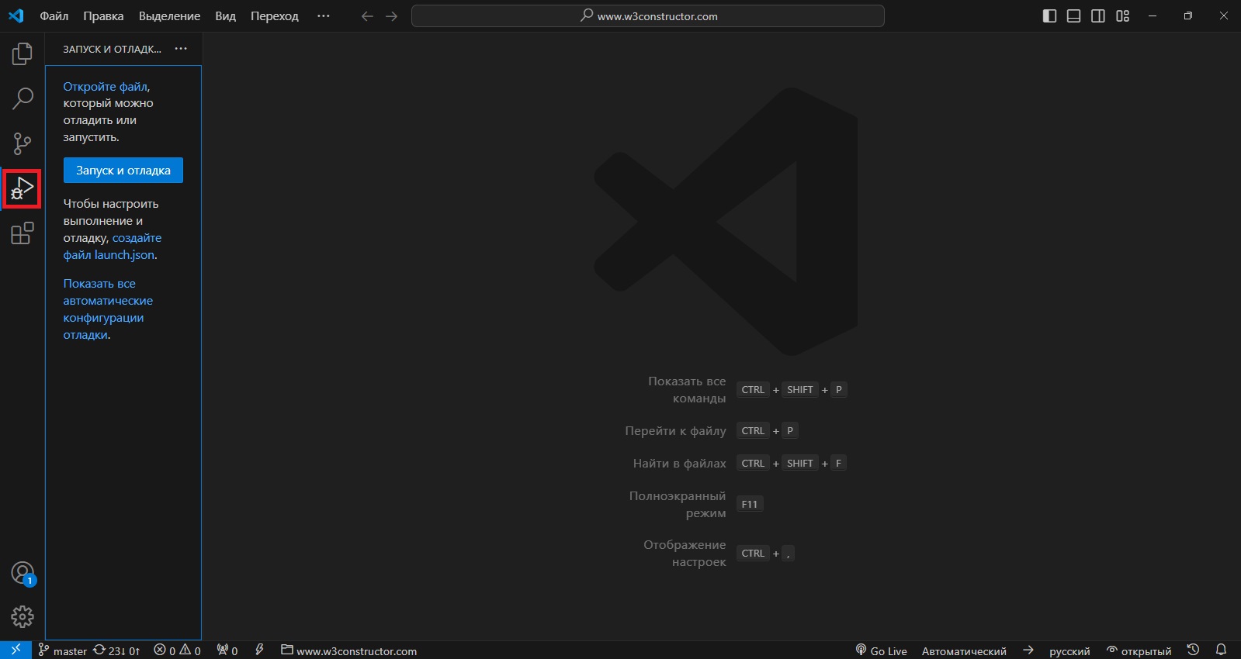Click the Запуск и отладка button
The width and height of the screenshot is (1241, 659).
coord(123,171)
